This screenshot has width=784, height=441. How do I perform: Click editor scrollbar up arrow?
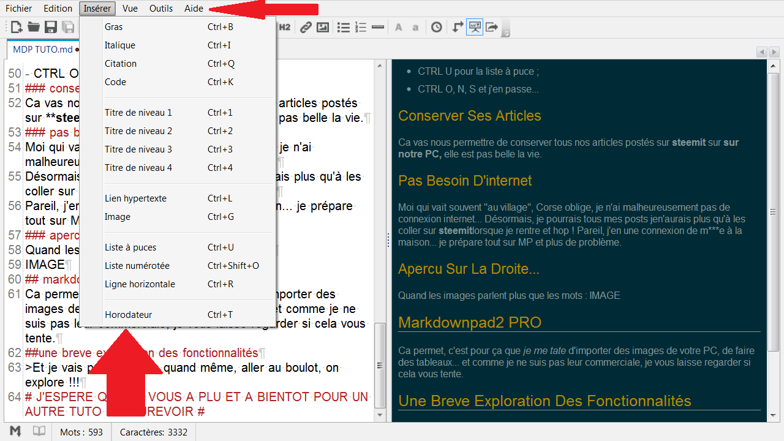[x=380, y=66]
